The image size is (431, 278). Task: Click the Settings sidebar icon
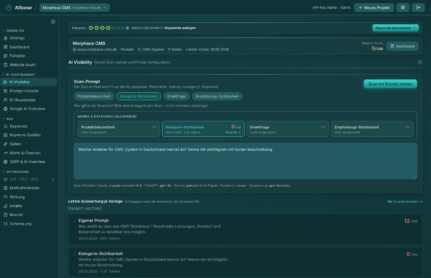coord(6,38)
